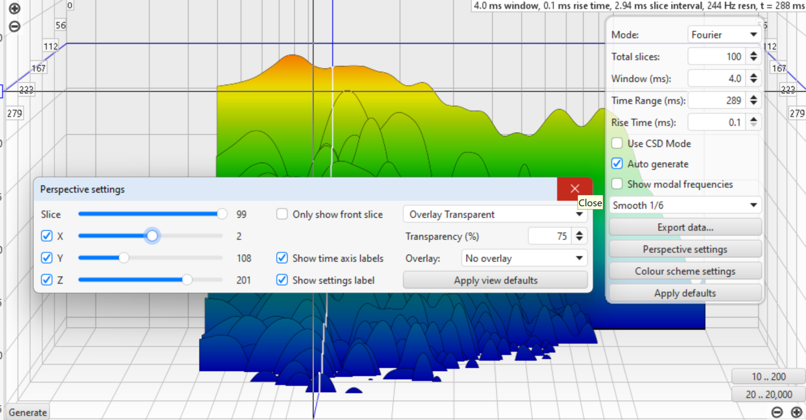Screen dimensions: 806x420
Task: Click the Z perspective slider handle
Action: tap(187, 280)
